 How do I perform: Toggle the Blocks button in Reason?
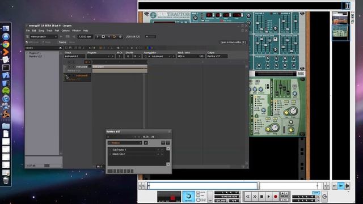[x=188, y=197]
